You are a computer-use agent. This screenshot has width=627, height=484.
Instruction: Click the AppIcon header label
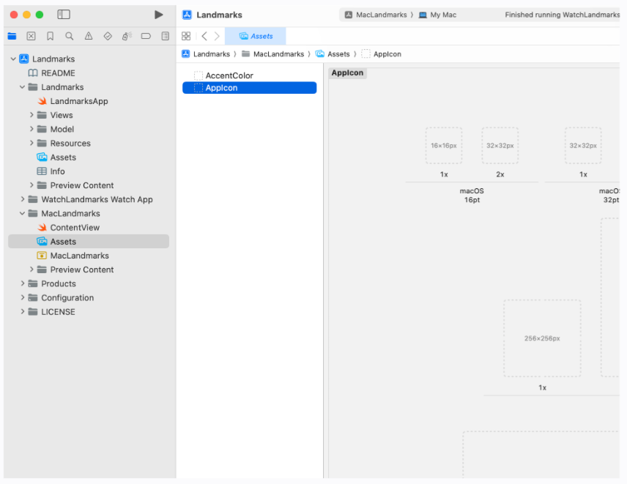tap(347, 73)
